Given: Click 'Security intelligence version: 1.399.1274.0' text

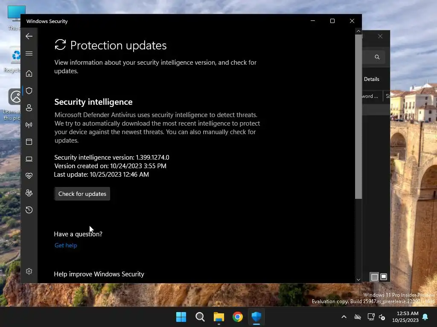Looking at the screenshot, I should pyautogui.click(x=112, y=158).
